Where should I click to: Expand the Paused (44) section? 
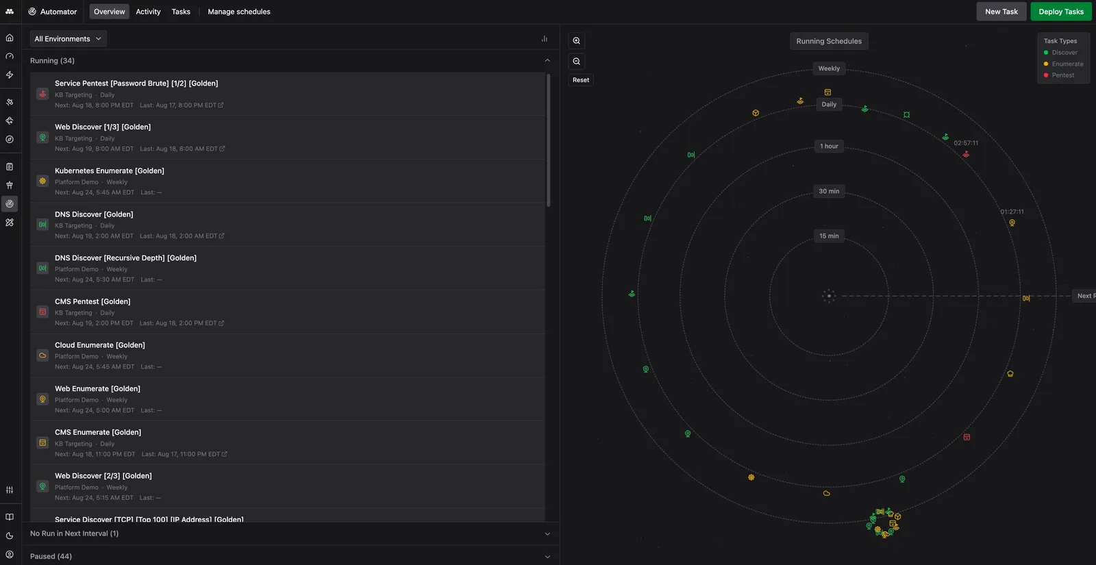coord(290,556)
